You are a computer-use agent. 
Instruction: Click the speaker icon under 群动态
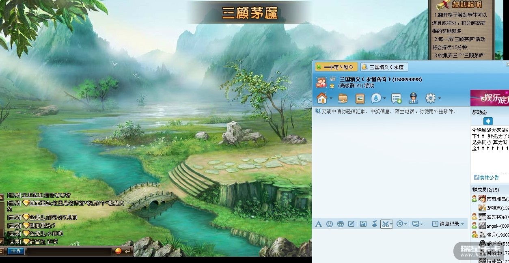488,121
